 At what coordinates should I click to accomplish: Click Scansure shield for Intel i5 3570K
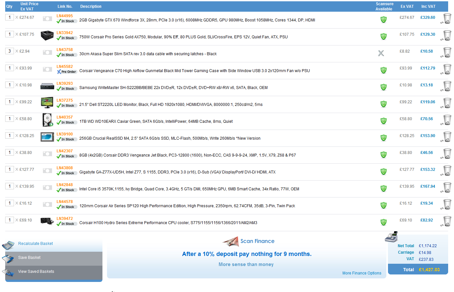384,188
